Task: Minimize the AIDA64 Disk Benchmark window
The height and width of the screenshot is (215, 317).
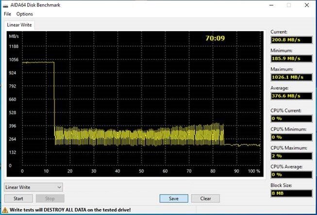Action: point(271,5)
